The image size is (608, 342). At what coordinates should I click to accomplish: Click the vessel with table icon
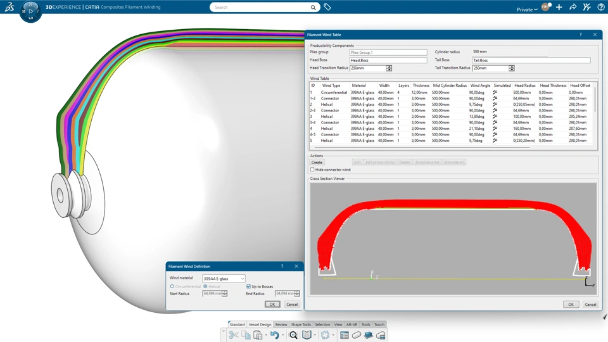[x=381, y=335]
